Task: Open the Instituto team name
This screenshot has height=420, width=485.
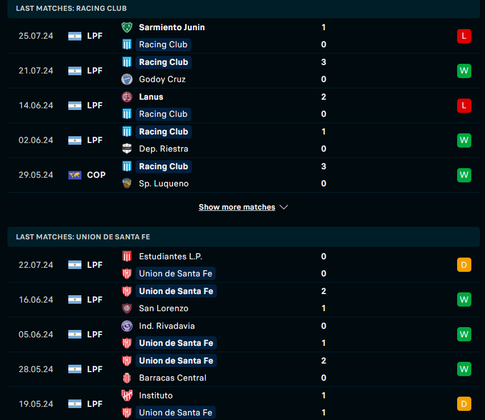Action: 155,395
